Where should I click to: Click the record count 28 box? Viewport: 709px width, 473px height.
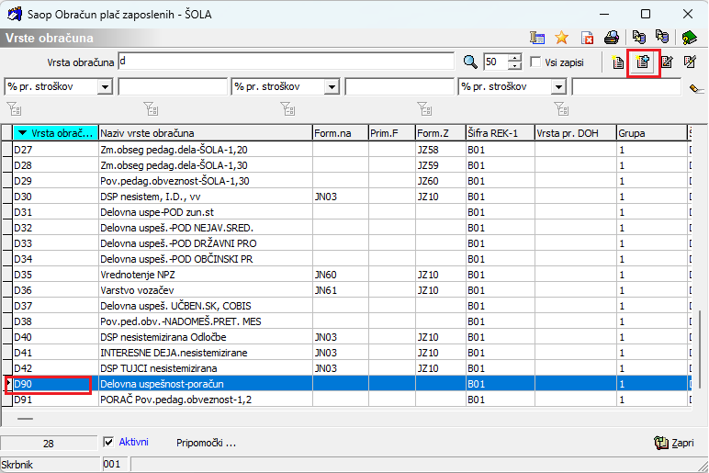[49, 444]
